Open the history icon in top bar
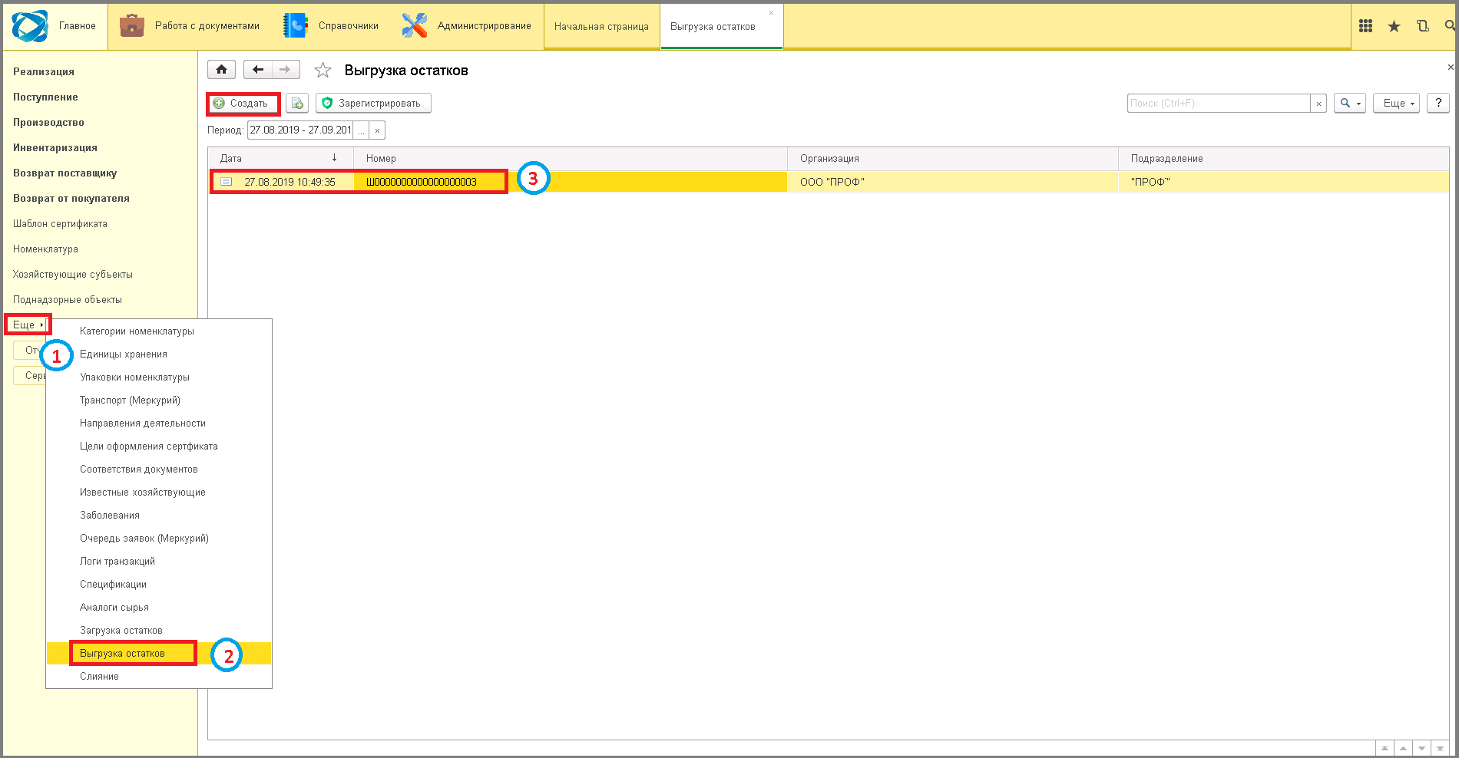Image resolution: width=1459 pixels, height=758 pixels. [x=1422, y=26]
